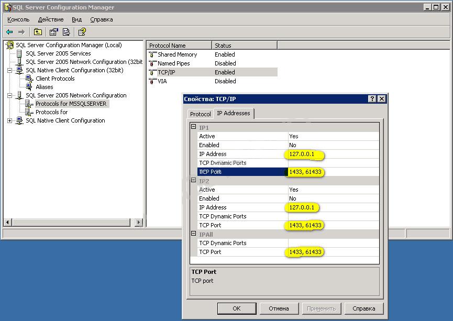Collapse the IP1 section
The image size is (453, 321).
click(194, 127)
